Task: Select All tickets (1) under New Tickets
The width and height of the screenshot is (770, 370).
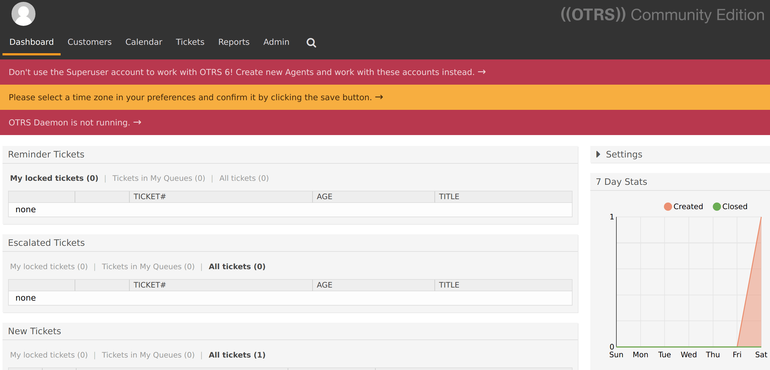Action: coord(237,355)
